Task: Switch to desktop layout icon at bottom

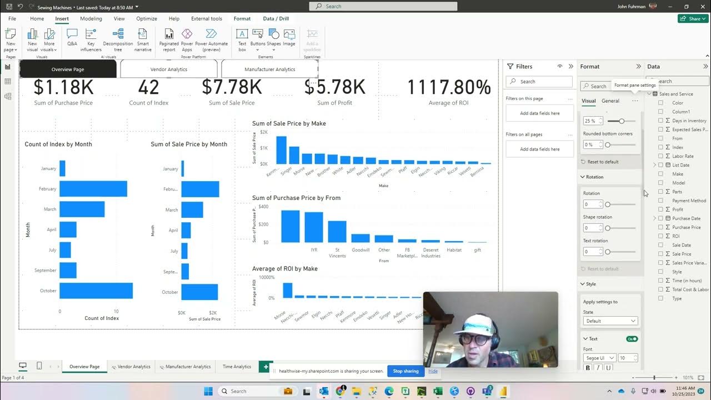Action: point(23,366)
